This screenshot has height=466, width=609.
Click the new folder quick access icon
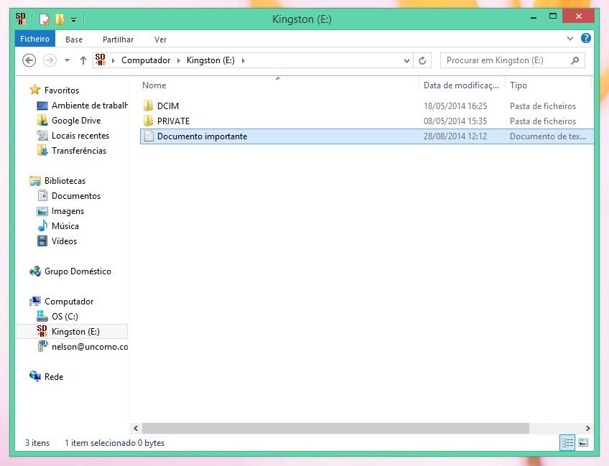pos(60,19)
